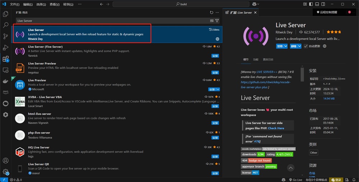Open the Search view in activity bar
This screenshot has height=182, width=359.
coord(5,25)
